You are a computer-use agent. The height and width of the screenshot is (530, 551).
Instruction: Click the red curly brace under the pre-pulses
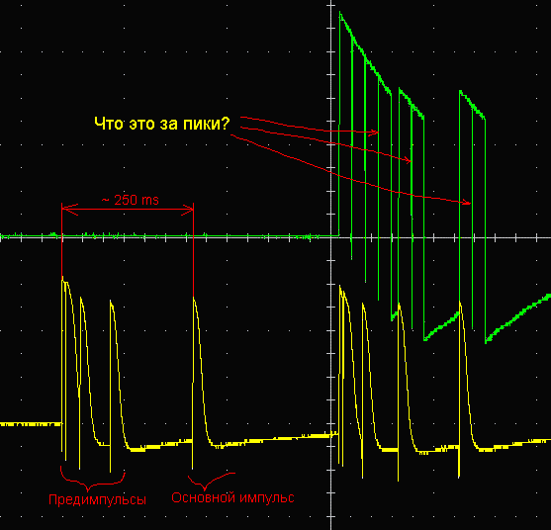[x=92, y=478]
